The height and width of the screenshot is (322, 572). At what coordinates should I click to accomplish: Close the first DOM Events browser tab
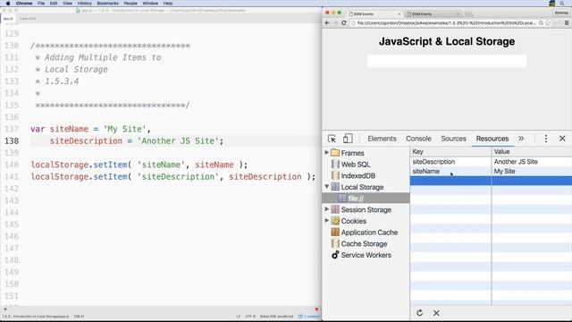[400, 14]
